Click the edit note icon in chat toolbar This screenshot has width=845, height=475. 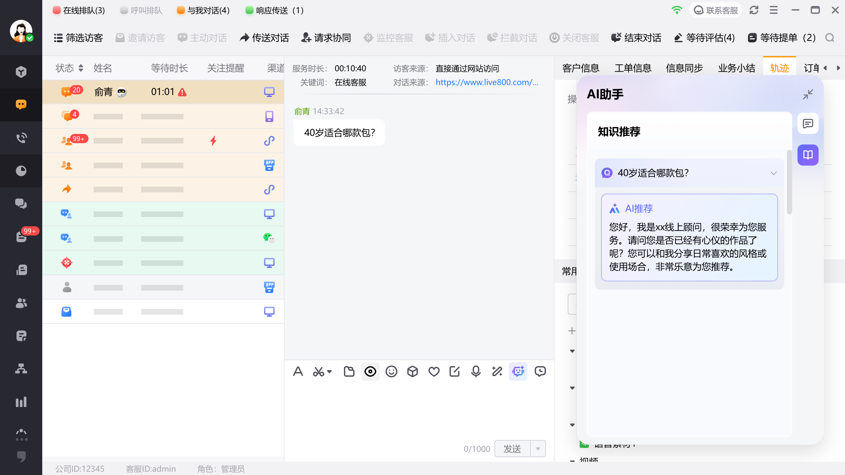tap(455, 371)
